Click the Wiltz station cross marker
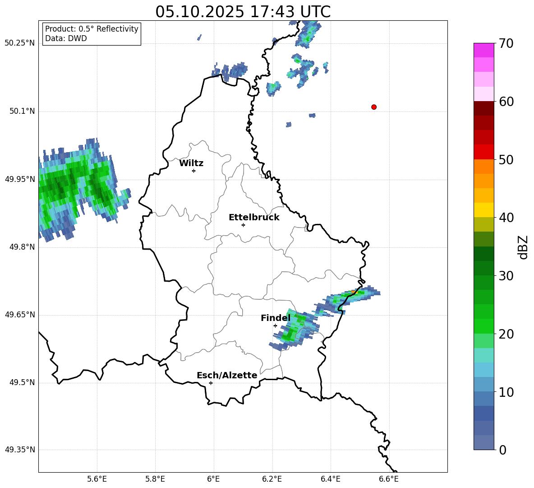This screenshot has width=534, height=488. [x=194, y=171]
